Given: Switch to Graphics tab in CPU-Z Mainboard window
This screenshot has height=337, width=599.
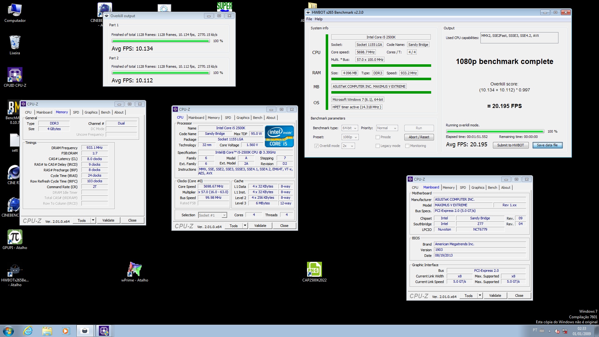Looking at the screenshot, I should [478, 188].
